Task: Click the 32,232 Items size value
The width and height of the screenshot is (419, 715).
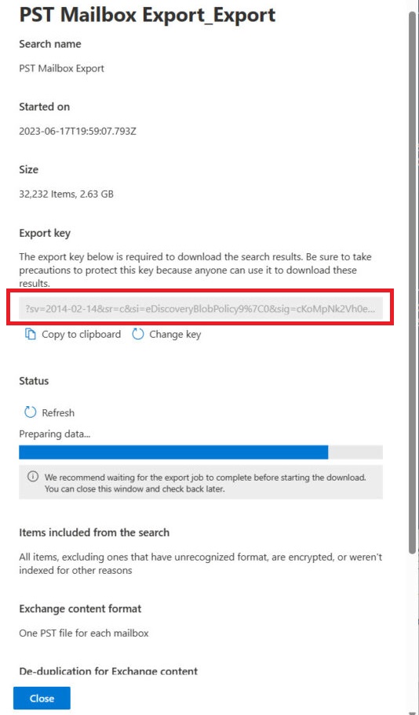Action: coord(66,194)
